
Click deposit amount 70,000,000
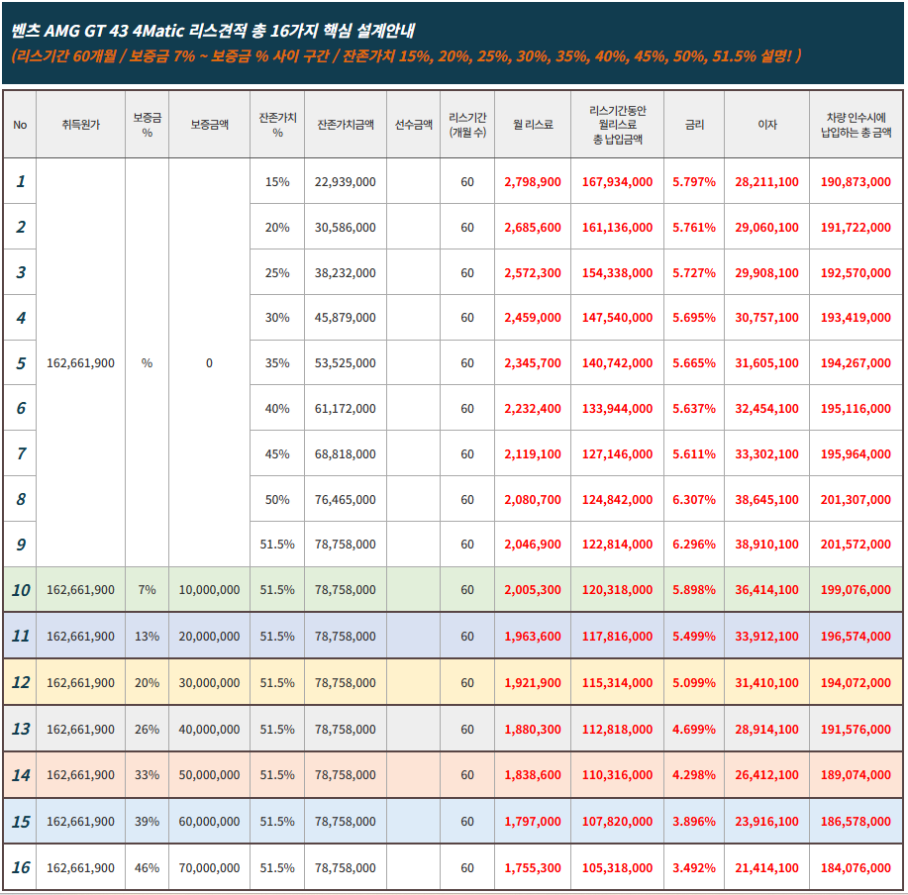point(209,868)
